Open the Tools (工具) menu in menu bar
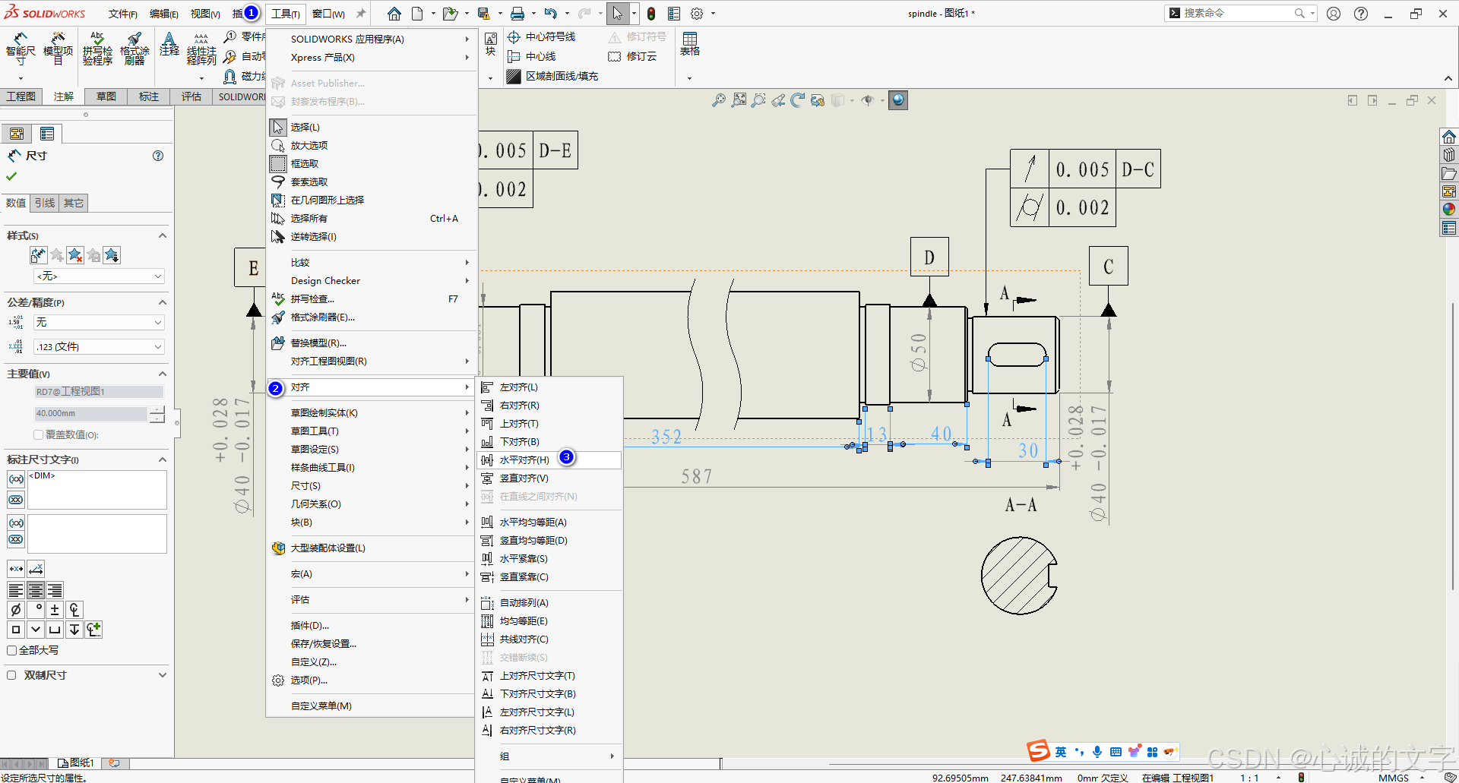This screenshot has height=783, width=1459. tap(286, 14)
